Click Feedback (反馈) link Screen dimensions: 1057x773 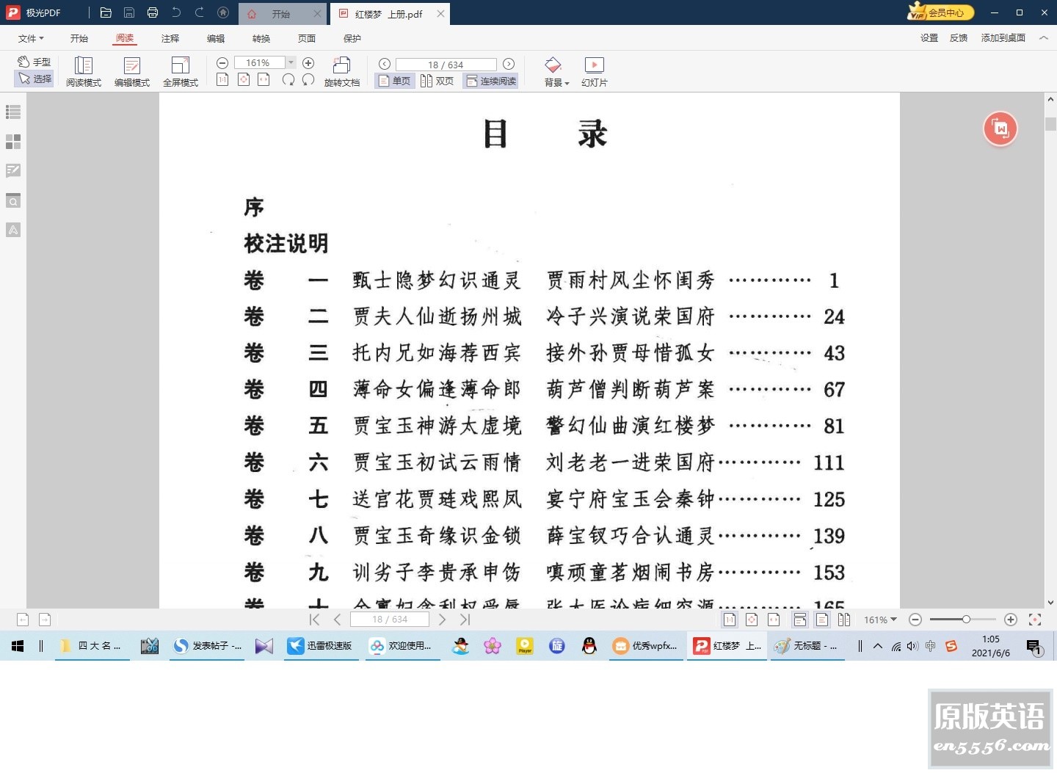coord(959,37)
